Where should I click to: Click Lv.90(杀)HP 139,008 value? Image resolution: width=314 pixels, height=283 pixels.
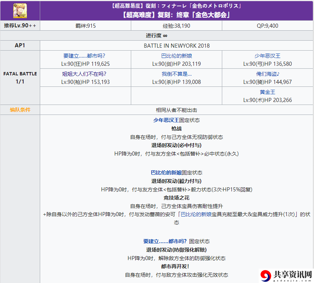(177, 82)
